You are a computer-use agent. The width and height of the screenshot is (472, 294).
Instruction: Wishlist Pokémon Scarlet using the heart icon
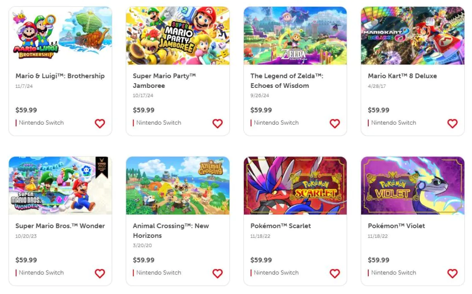click(335, 273)
